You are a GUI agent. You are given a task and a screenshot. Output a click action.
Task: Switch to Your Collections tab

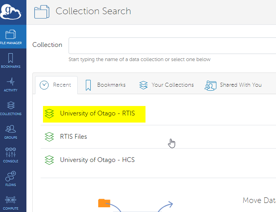click(166, 85)
